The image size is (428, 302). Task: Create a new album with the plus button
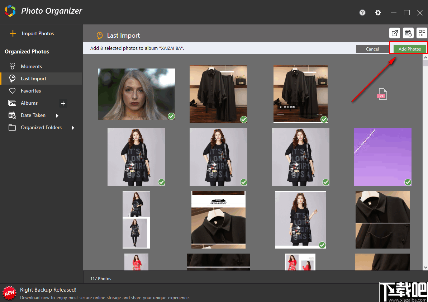[x=63, y=103]
